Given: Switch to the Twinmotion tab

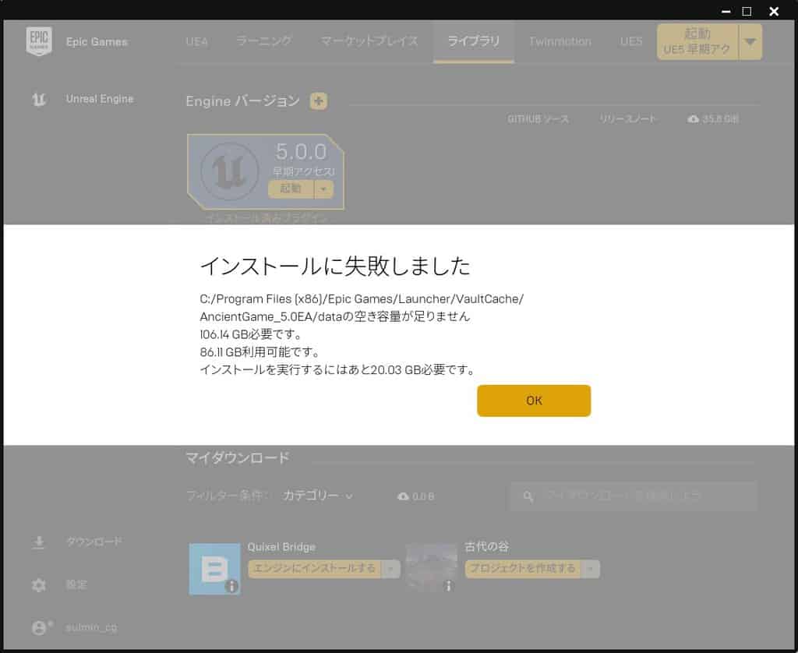Looking at the screenshot, I should pyautogui.click(x=560, y=41).
